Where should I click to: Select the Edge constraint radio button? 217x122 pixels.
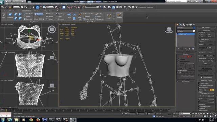(x=206, y=34)
